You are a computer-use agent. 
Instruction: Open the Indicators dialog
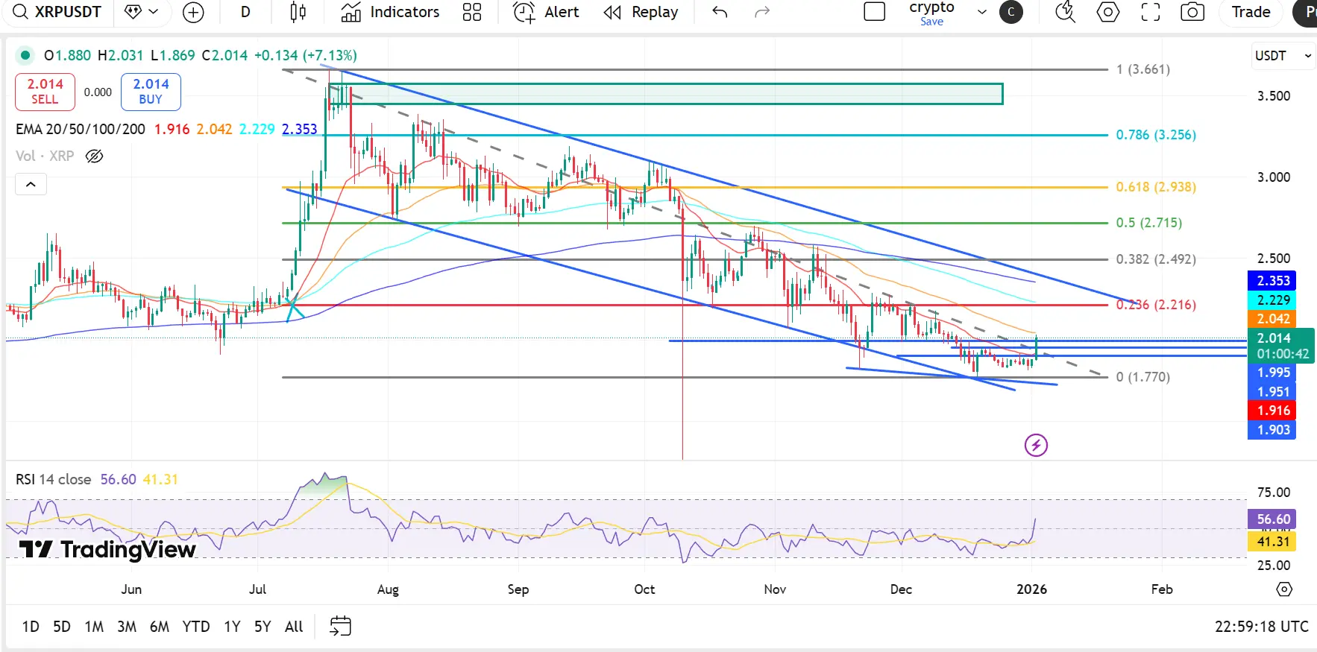click(390, 12)
